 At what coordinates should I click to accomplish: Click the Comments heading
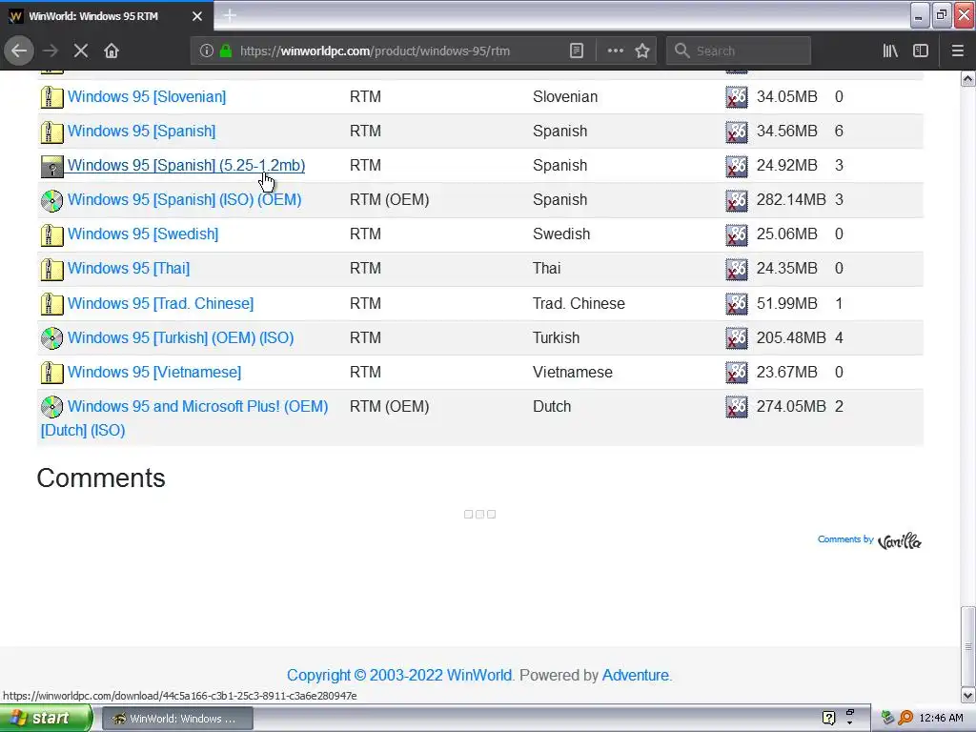101,478
